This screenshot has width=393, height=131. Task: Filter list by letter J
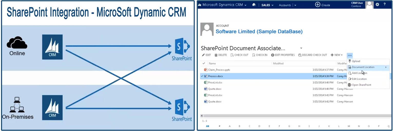click(x=319, y=126)
